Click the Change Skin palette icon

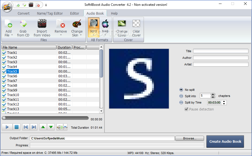tap(77, 24)
